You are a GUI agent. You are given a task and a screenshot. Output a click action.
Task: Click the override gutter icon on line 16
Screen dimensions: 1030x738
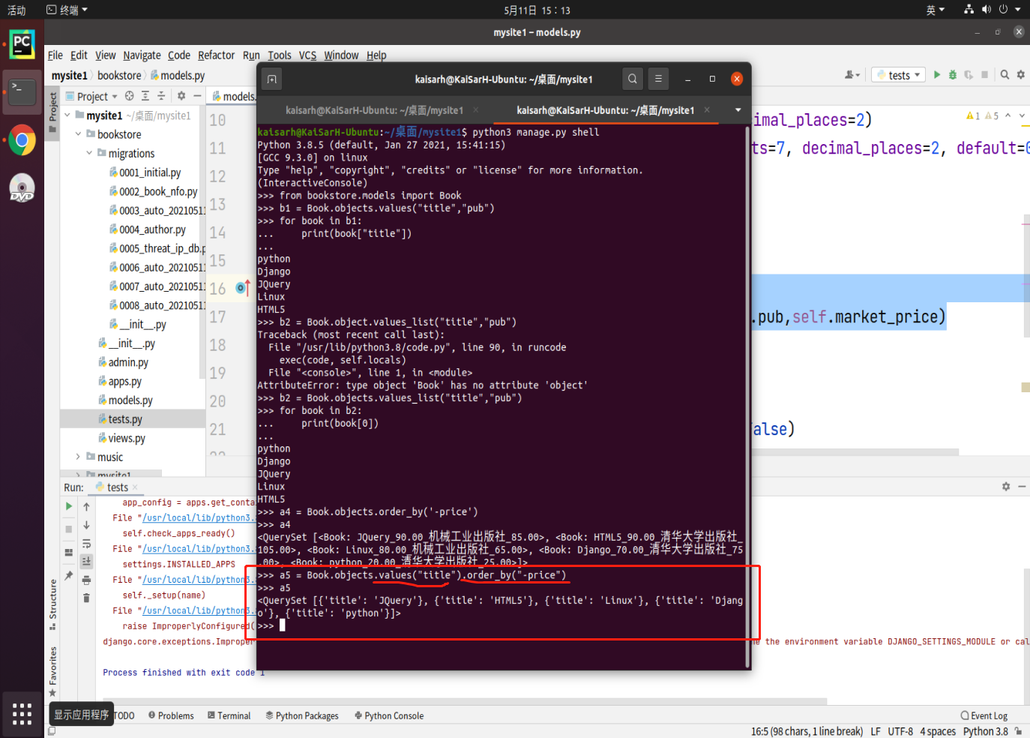pos(243,287)
